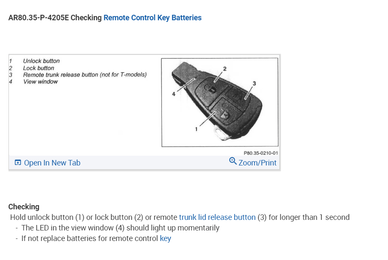
Task: Click the bold 'Checking' section heading
Action: 24,207
